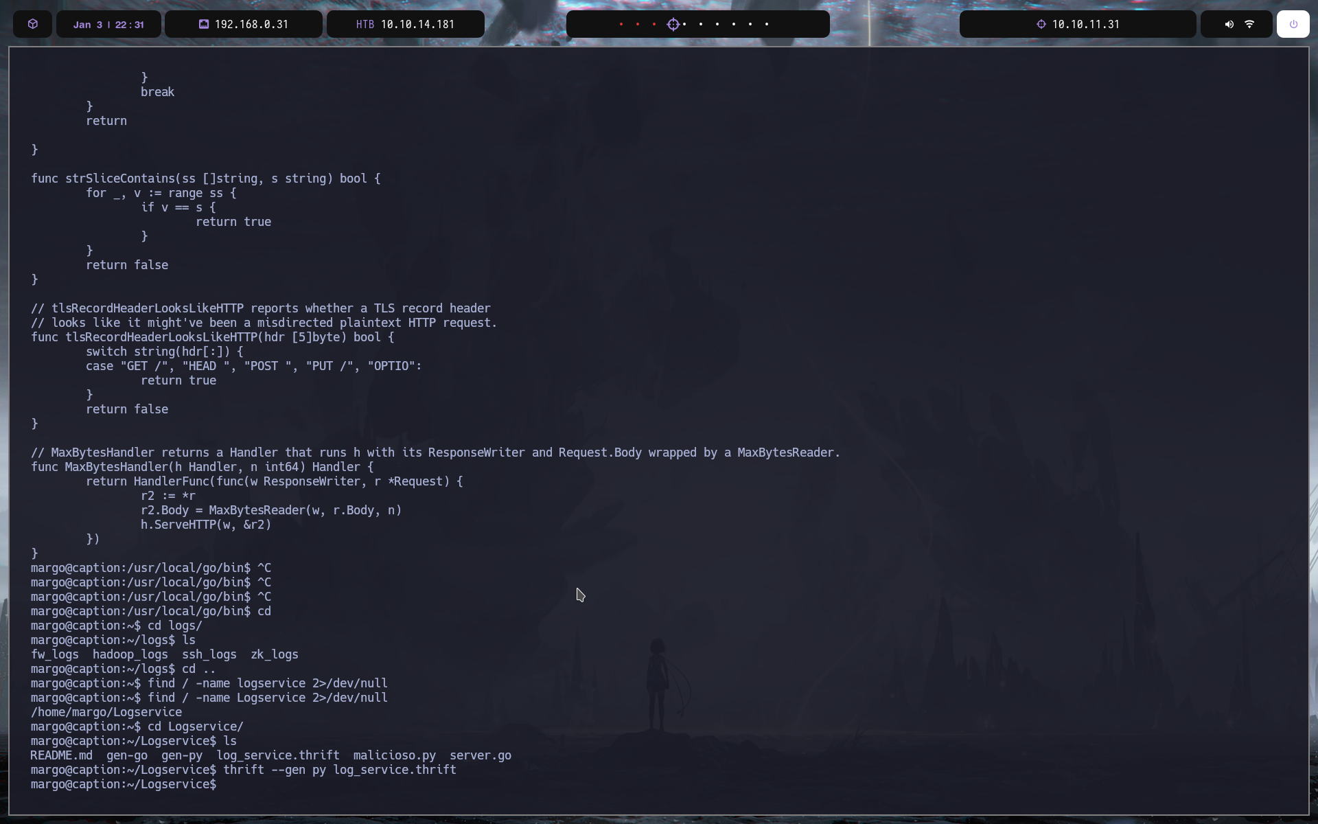1318x824 pixels.
Task: Click the 'thrift --gen py' command line
Action: (244, 770)
